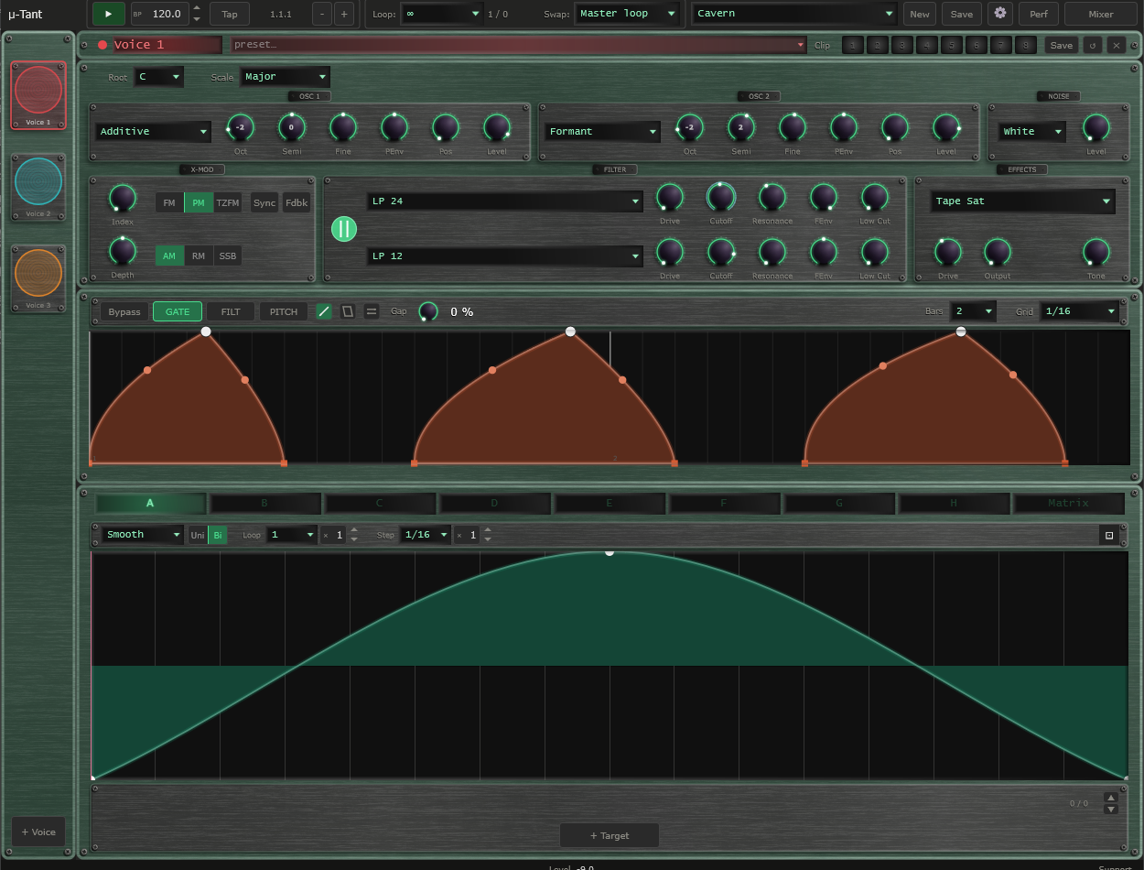
Task: Toggle TZFM cross-modulation mode
Action: pos(228,202)
